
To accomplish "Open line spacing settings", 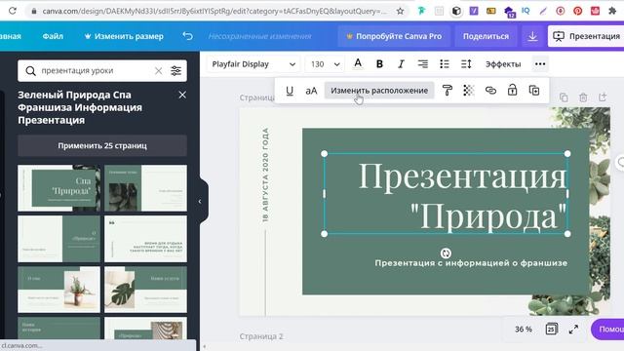I will click(x=466, y=63).
